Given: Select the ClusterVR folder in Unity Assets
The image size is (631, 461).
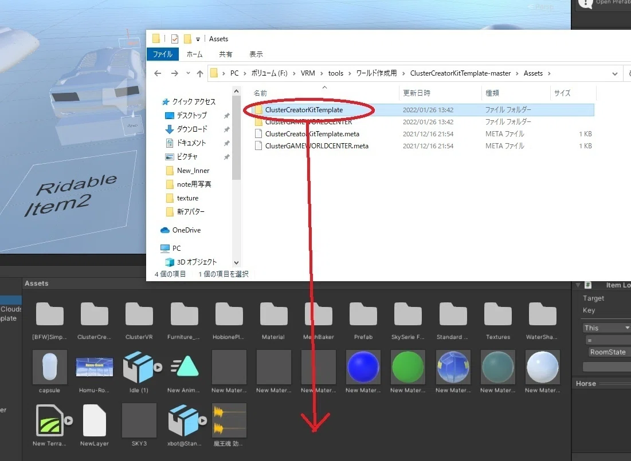Looking at the screenshot, I should (x=139, y=321).
